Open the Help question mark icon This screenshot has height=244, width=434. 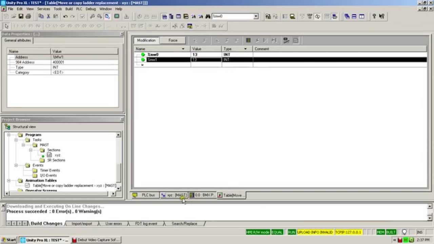[x=374, y=16]
